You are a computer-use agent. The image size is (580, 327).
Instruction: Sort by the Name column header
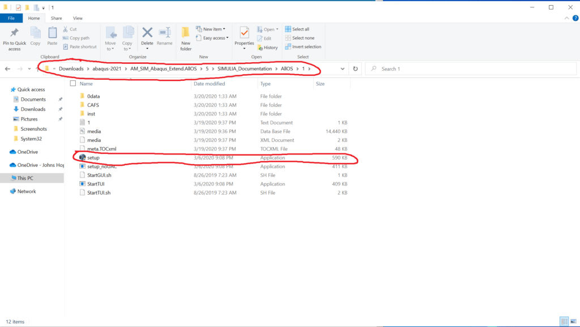pyautogui.click(x=86, y=84)
